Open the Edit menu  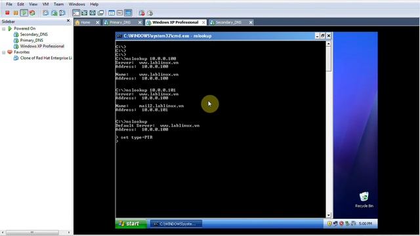click(20, 4)
